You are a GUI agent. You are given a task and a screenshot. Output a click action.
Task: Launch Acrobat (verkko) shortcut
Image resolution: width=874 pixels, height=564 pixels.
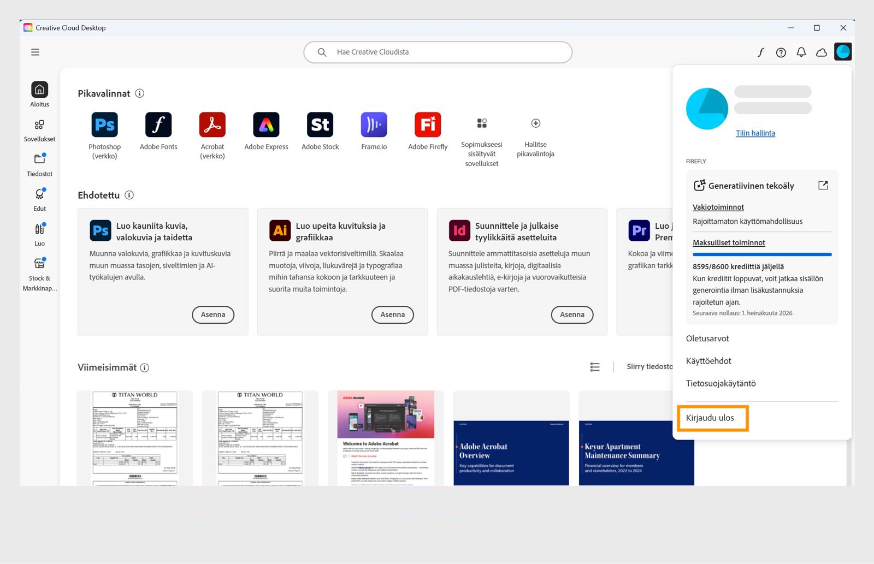(x=212, y=136)
